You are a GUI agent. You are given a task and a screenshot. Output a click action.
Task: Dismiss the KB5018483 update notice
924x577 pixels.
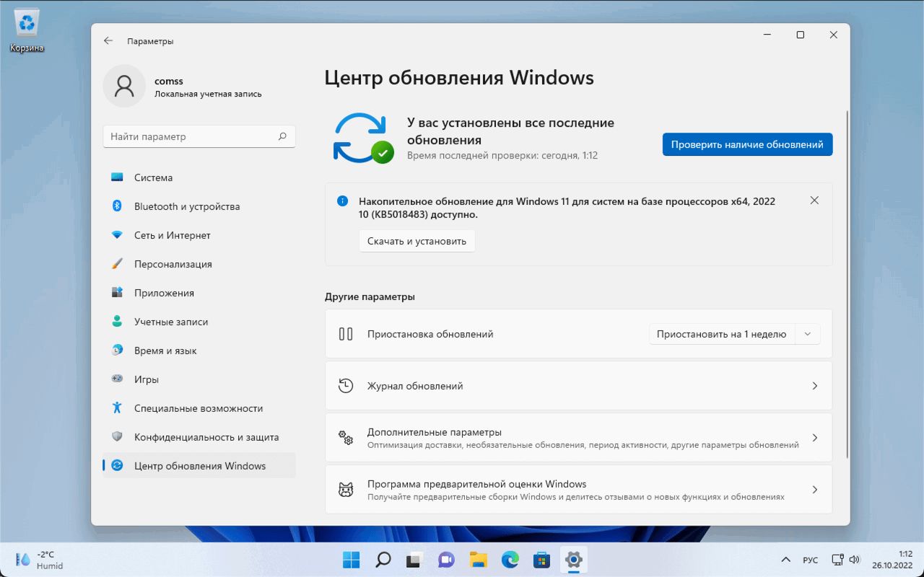click(x=814, y=201)
